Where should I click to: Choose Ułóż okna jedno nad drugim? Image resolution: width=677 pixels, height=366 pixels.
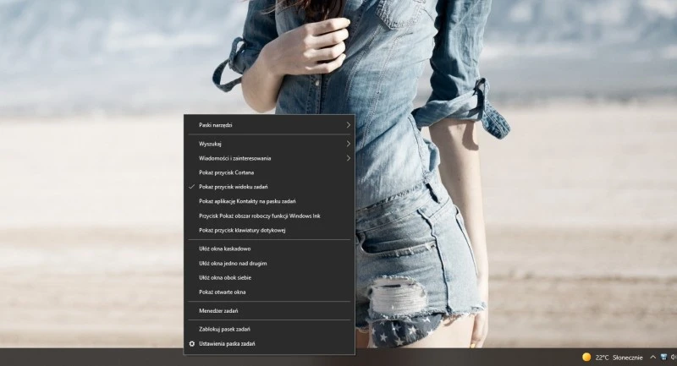click(269, 264)
